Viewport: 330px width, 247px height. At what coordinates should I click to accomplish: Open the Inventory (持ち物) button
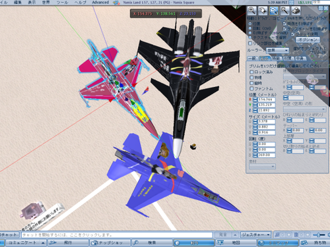pos(315,242)
